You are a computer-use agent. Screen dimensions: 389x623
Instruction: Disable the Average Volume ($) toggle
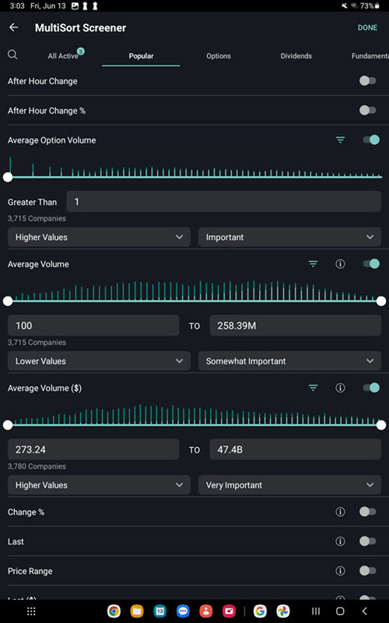pos(372,388)
